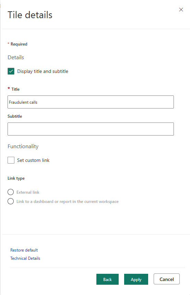190x295 pixels.
Task: Click the Subtitle field label
Action: point(15,116)
